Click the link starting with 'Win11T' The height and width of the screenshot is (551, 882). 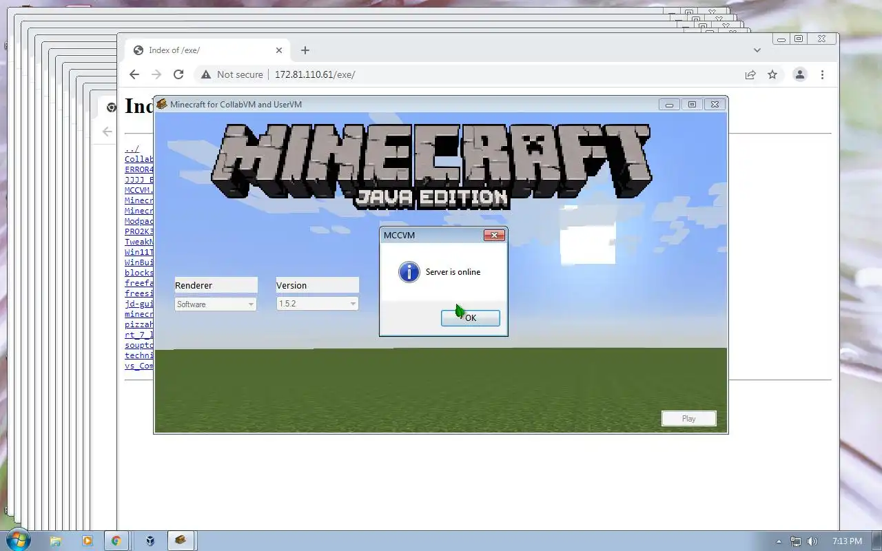139,252
